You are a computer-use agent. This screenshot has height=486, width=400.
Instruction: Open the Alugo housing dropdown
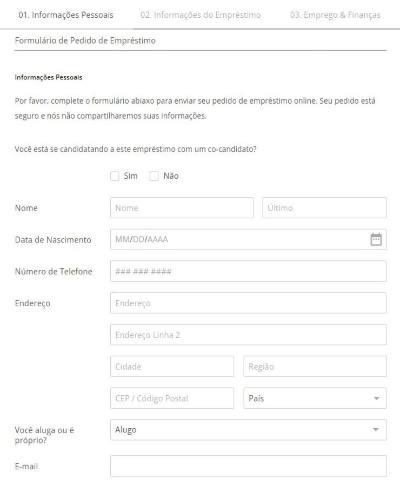click(x=248, y=430)
